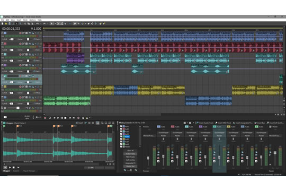Click the Master channel fader handle
Viewport: 286px width, 191px height.
[x=275, y=153]
